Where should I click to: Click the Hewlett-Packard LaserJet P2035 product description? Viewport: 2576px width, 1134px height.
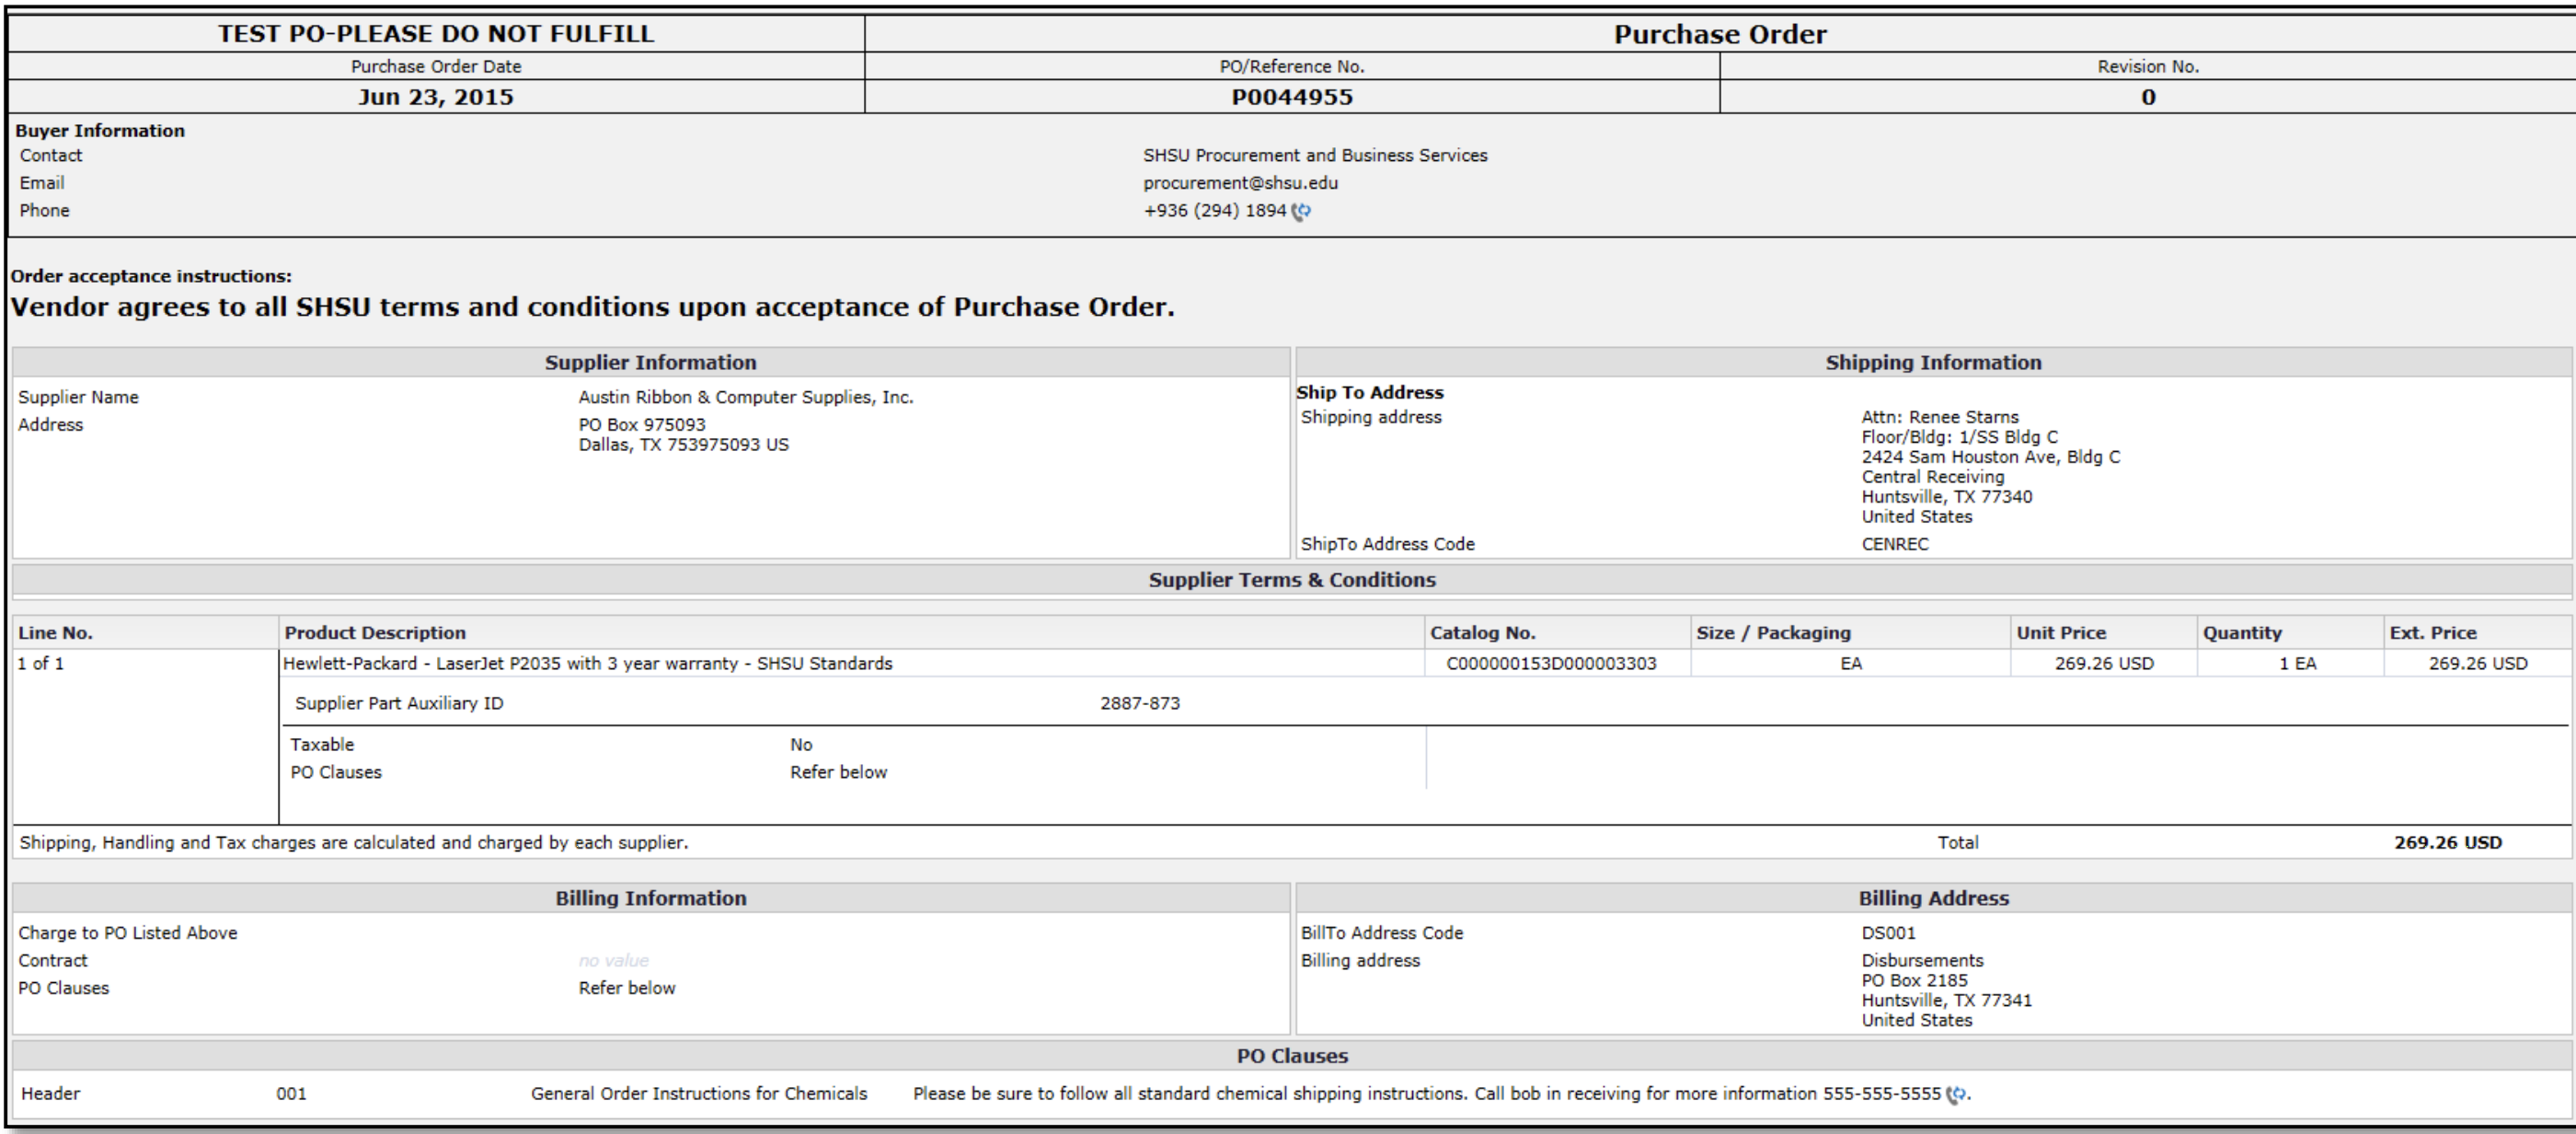click(x=587, y=664)
